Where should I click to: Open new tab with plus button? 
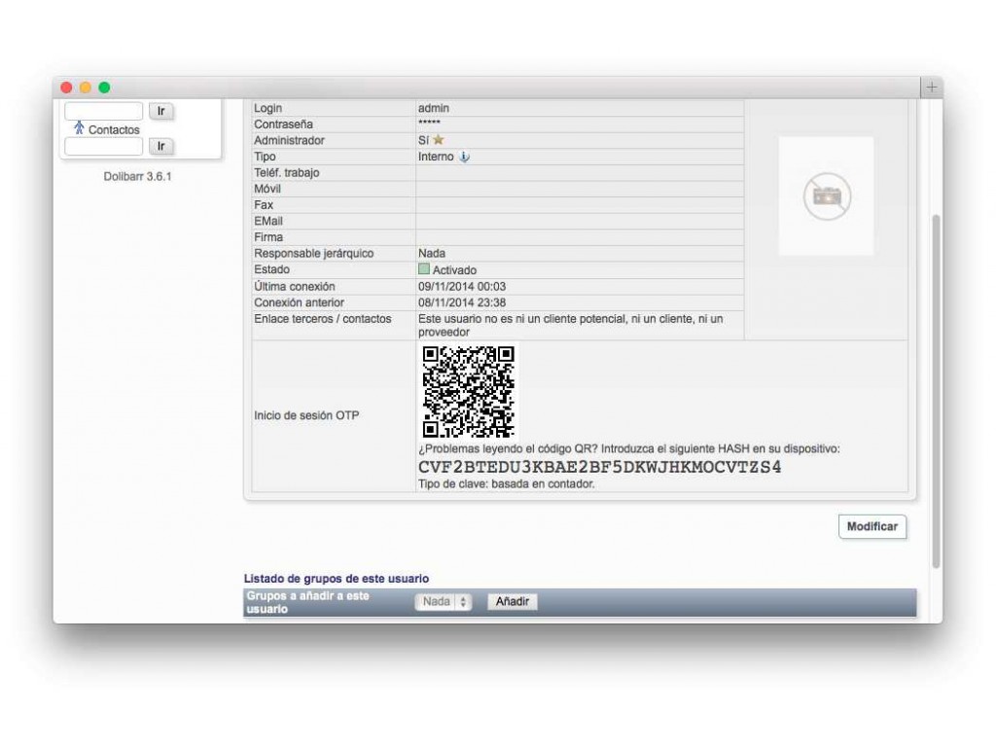point(931,87)
